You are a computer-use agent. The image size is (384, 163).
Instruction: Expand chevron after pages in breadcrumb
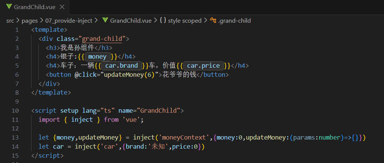[x=41, y=21]
